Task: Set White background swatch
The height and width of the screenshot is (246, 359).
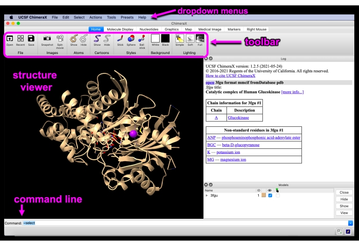Action: click(x=155, y=38)
